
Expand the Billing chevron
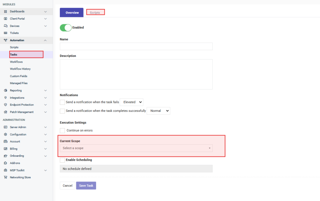point(45,149)
